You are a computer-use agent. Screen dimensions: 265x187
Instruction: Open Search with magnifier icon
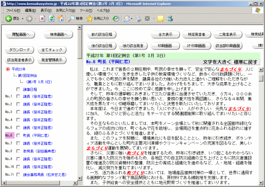[x=71, y=19]
